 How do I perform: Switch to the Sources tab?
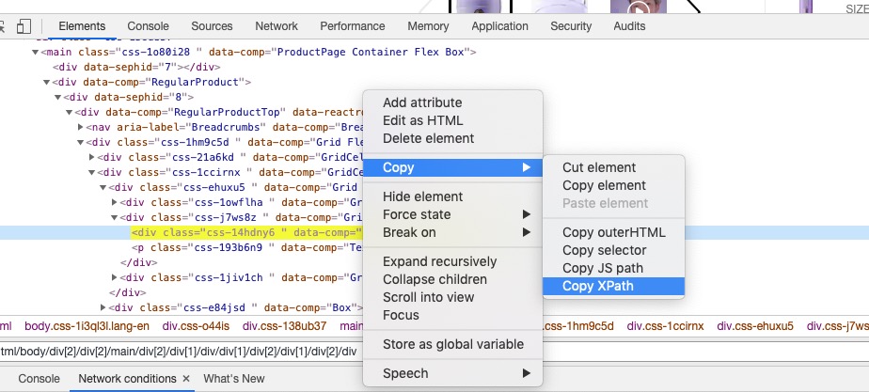tap(212, 27)
